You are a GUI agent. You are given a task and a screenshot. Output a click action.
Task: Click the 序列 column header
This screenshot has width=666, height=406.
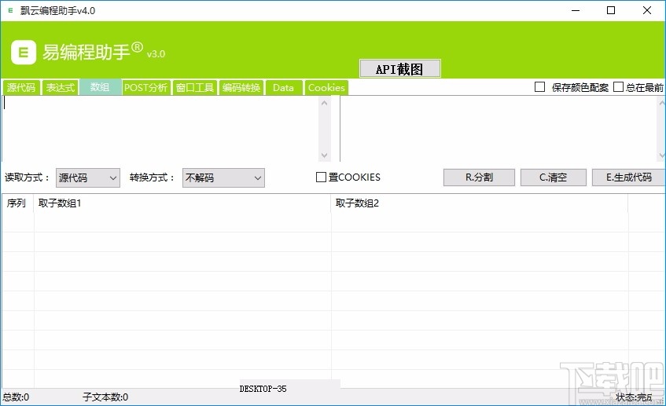(x=18, y=203)
